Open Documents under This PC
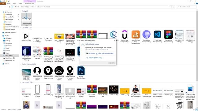The width and height of the screenshot is (198, 111). coord(8,43)
